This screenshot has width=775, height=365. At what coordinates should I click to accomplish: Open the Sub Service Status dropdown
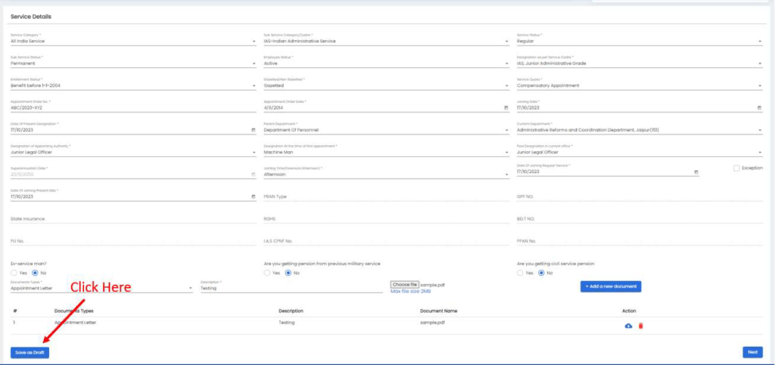click(x=133, y=63)
